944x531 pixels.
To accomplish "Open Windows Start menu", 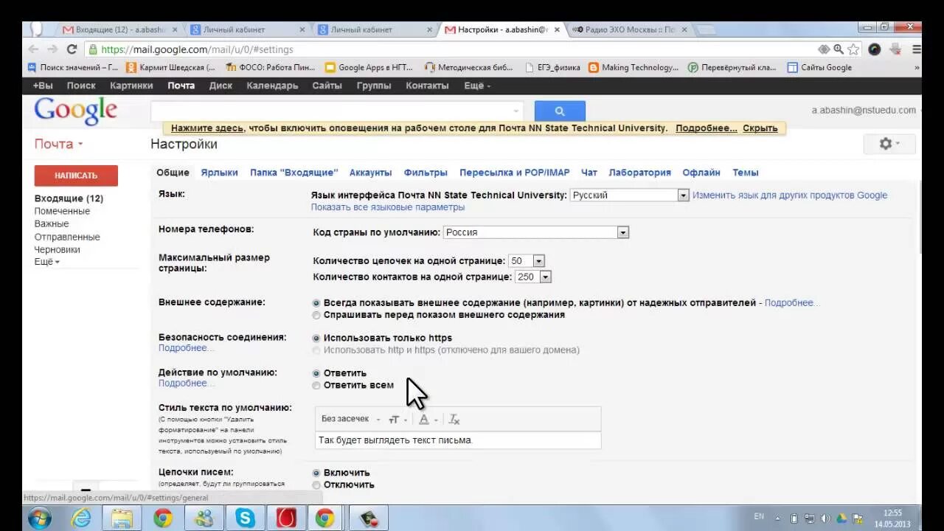I will pyautogui.click(x=40, y=518).
